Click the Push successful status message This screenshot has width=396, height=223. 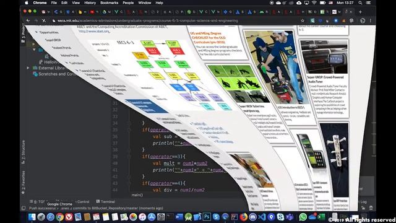tap(96, 208)
